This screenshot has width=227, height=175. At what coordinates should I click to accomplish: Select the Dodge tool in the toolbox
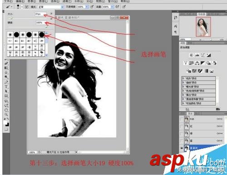tap(6, 77)
